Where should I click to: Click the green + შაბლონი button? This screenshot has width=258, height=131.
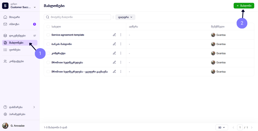click(244, 6)
